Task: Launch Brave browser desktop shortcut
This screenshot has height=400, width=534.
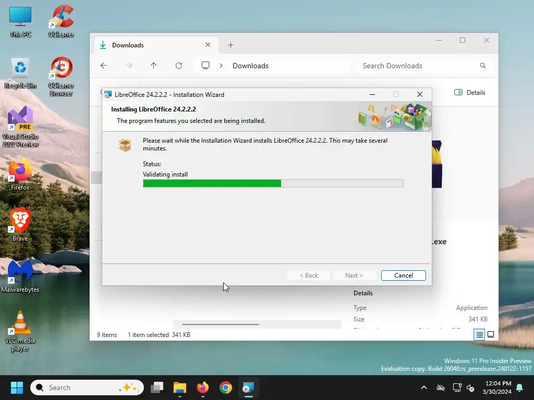Action: point(20,225)
